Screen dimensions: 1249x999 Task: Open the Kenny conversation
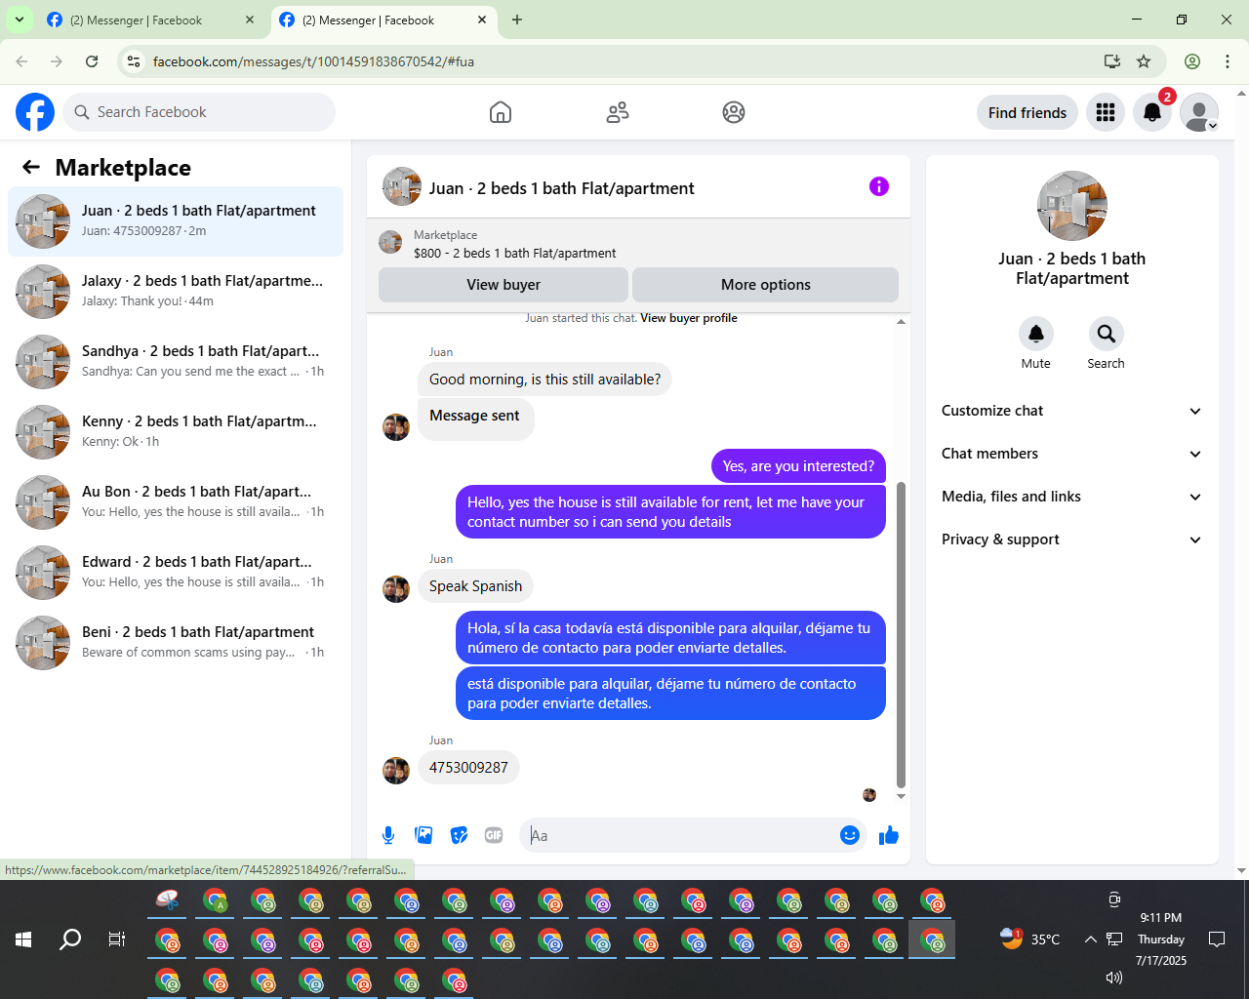point(176,432)
